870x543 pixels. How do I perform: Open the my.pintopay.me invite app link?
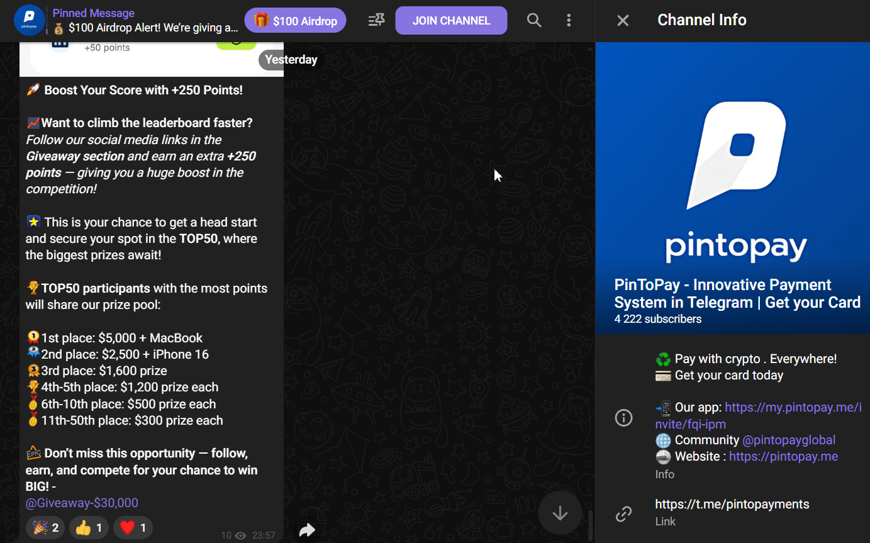759,415
